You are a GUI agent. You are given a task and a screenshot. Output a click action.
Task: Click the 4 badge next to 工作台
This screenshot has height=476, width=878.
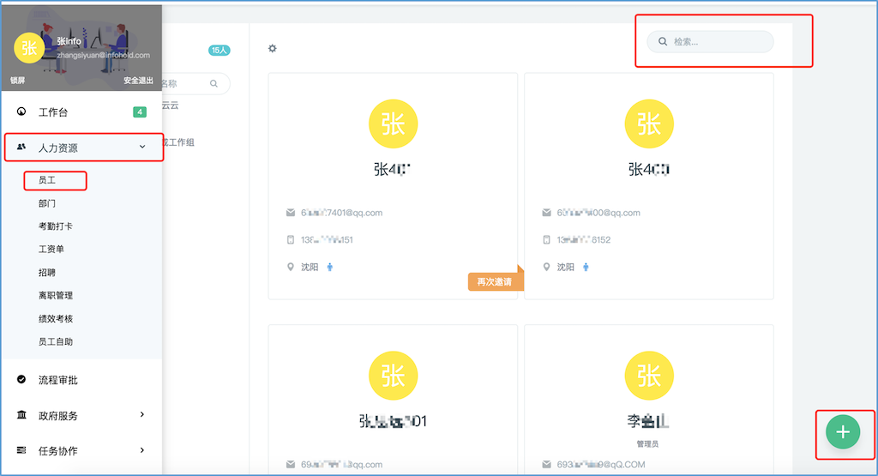140,112
